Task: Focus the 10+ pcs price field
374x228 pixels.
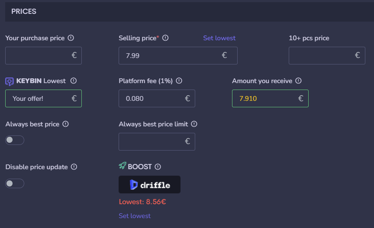Action: 327,55
